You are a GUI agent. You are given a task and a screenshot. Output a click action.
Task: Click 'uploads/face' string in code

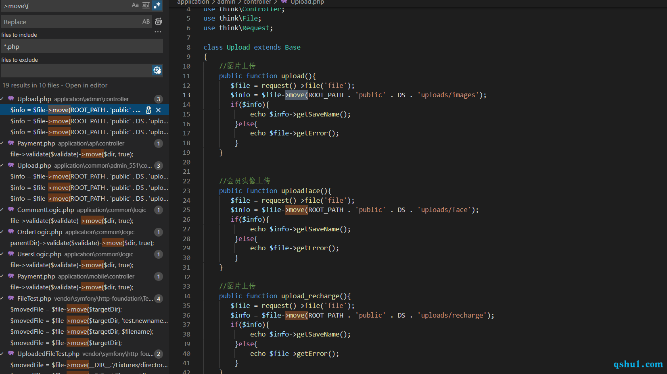[x=444, y=210]
